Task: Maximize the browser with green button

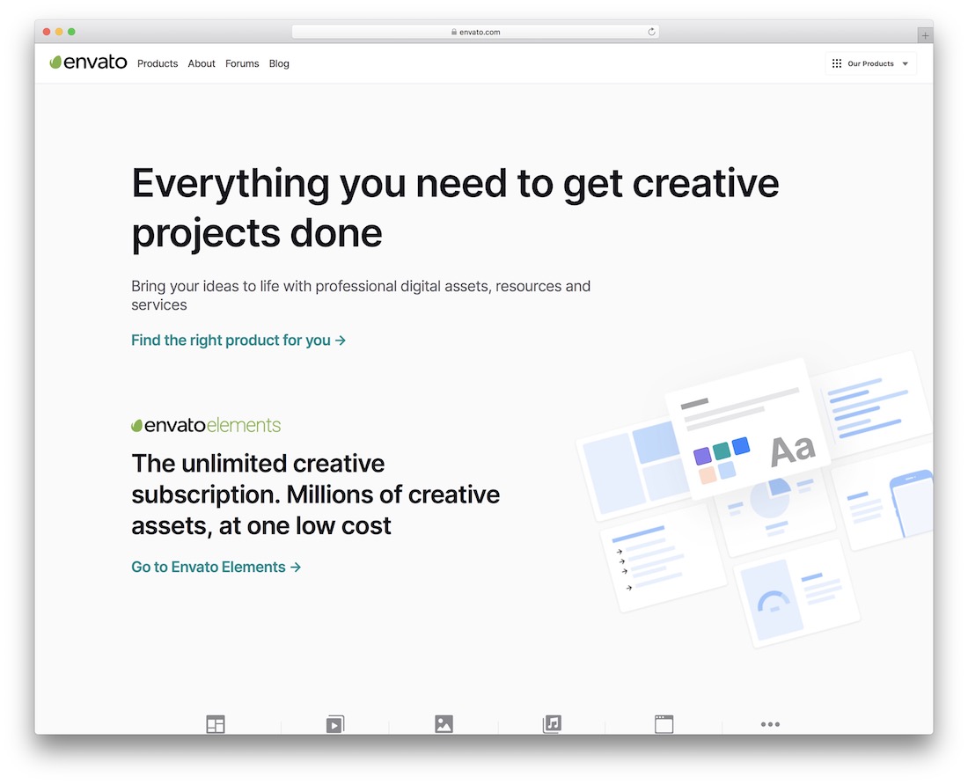Action: 71,32
